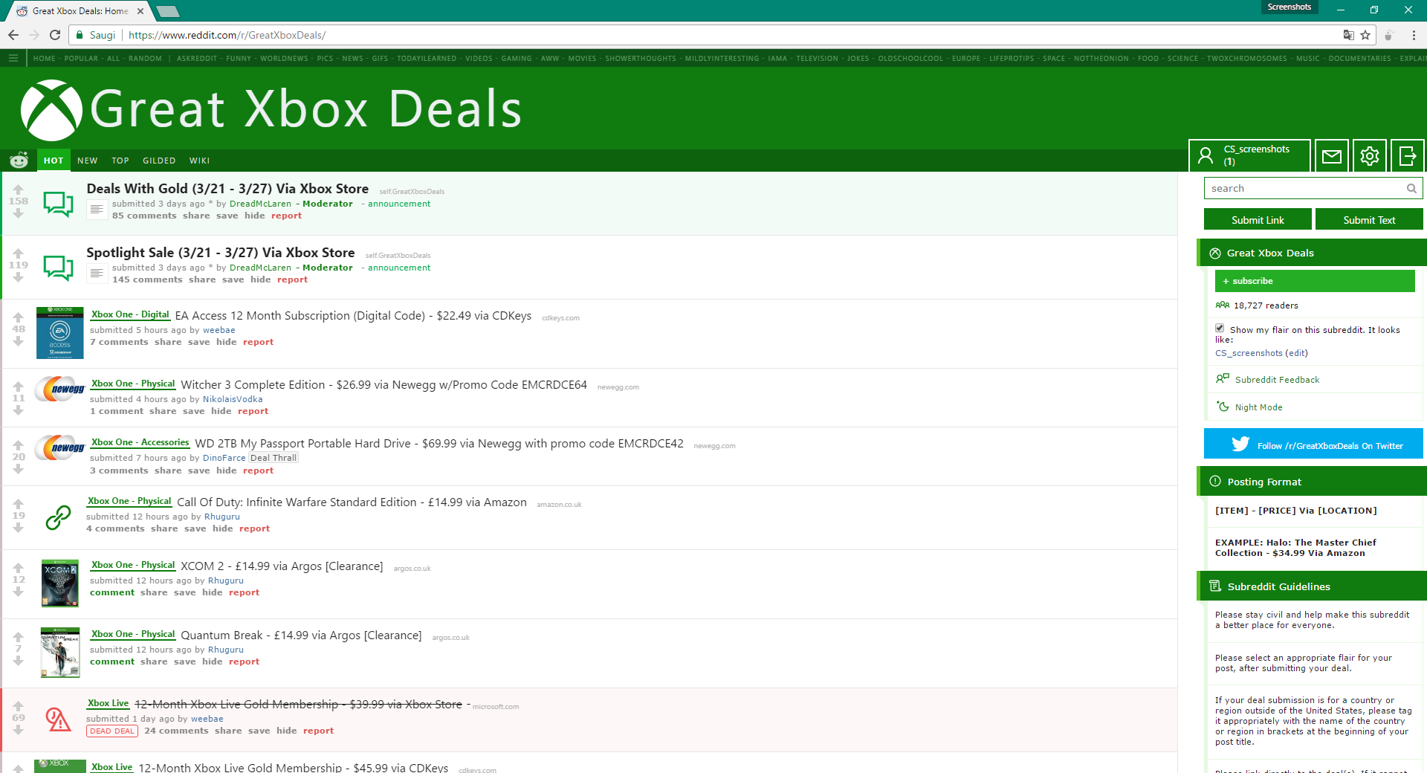The height and width of the screenshot is (773, 1427).
Task: Click the search magnifier icon
Action: (1411, 189)
